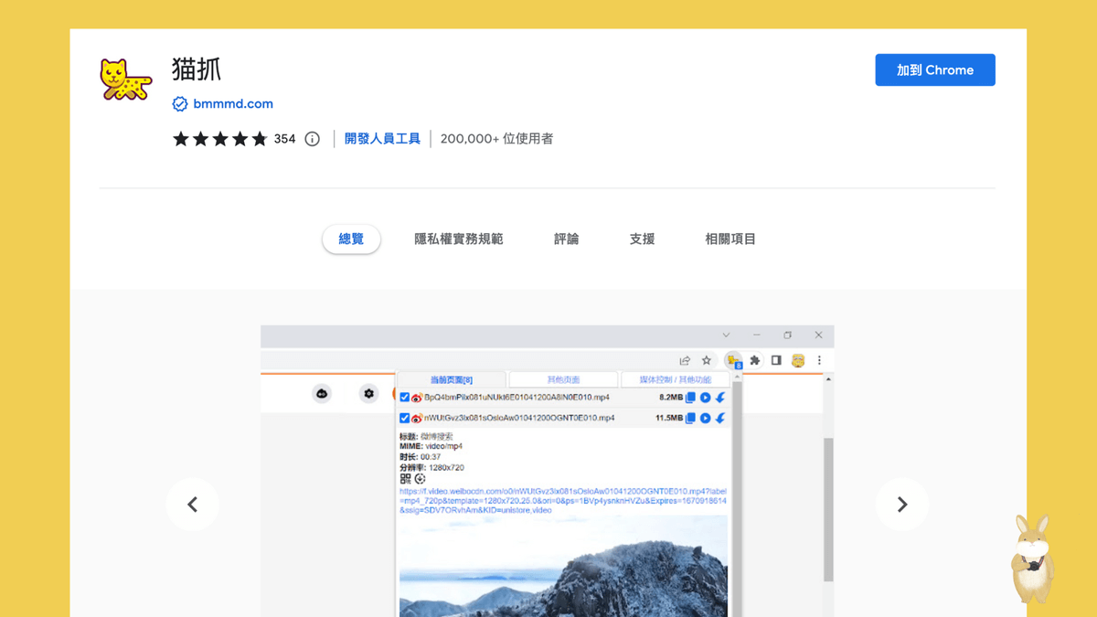Click copy icon on the 11.5MB row
This screenshot has height=617, width=1097.
coord(691,418)
